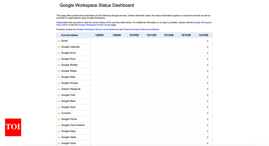The height and width of the screenshot is (146, 269).
Task: Click the green status dot beside Gmail
Action: (59, 41)
